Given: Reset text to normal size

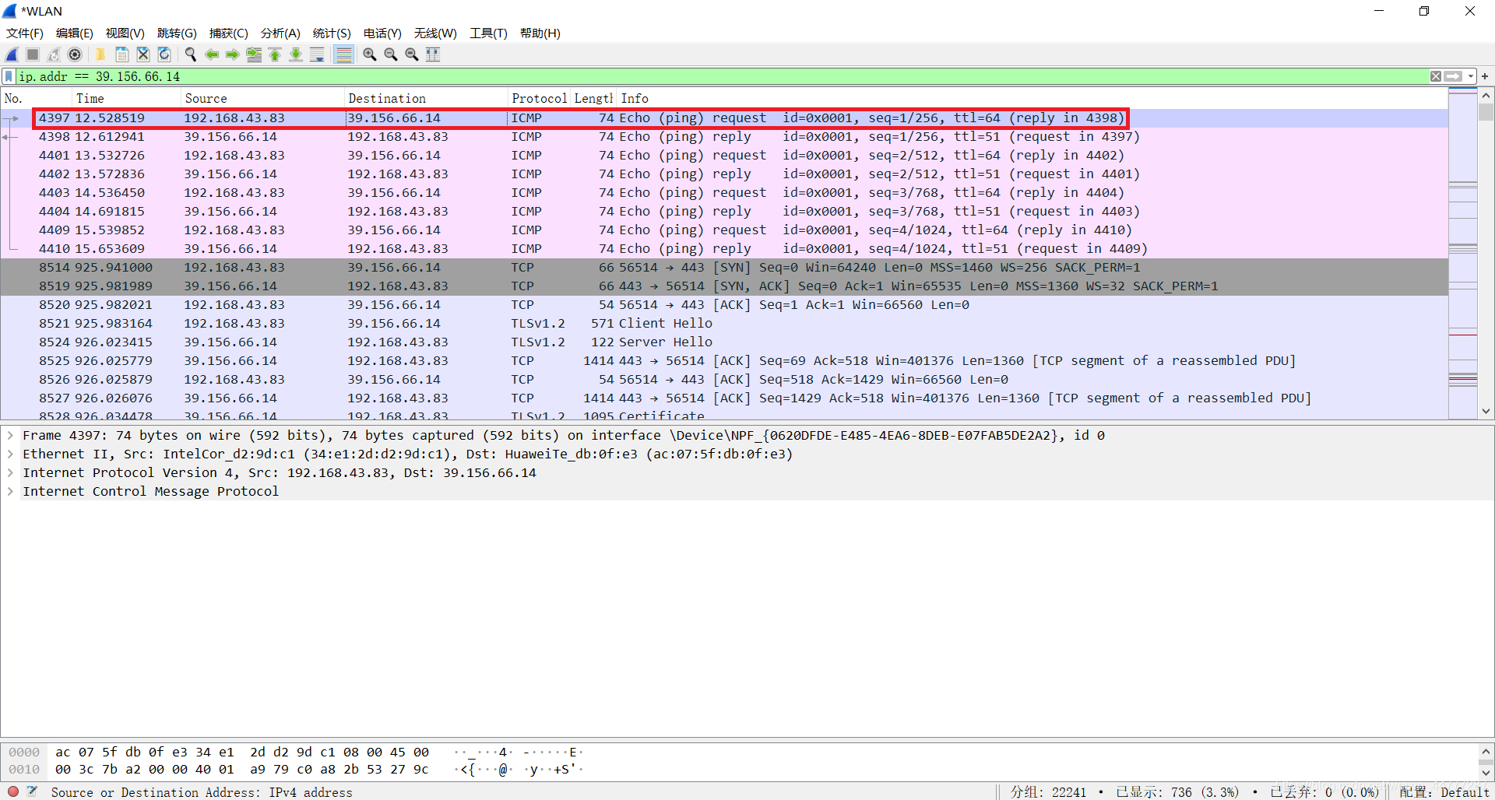Looking at the screenshot, I should [x=412, y=54].
